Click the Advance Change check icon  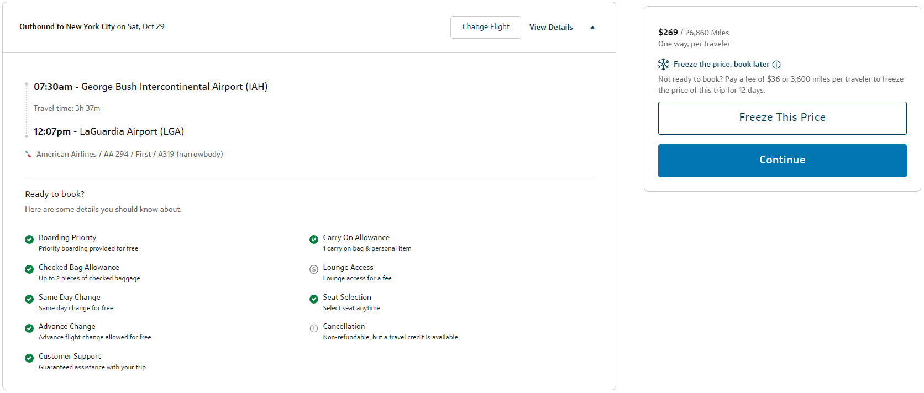[29, 328]
